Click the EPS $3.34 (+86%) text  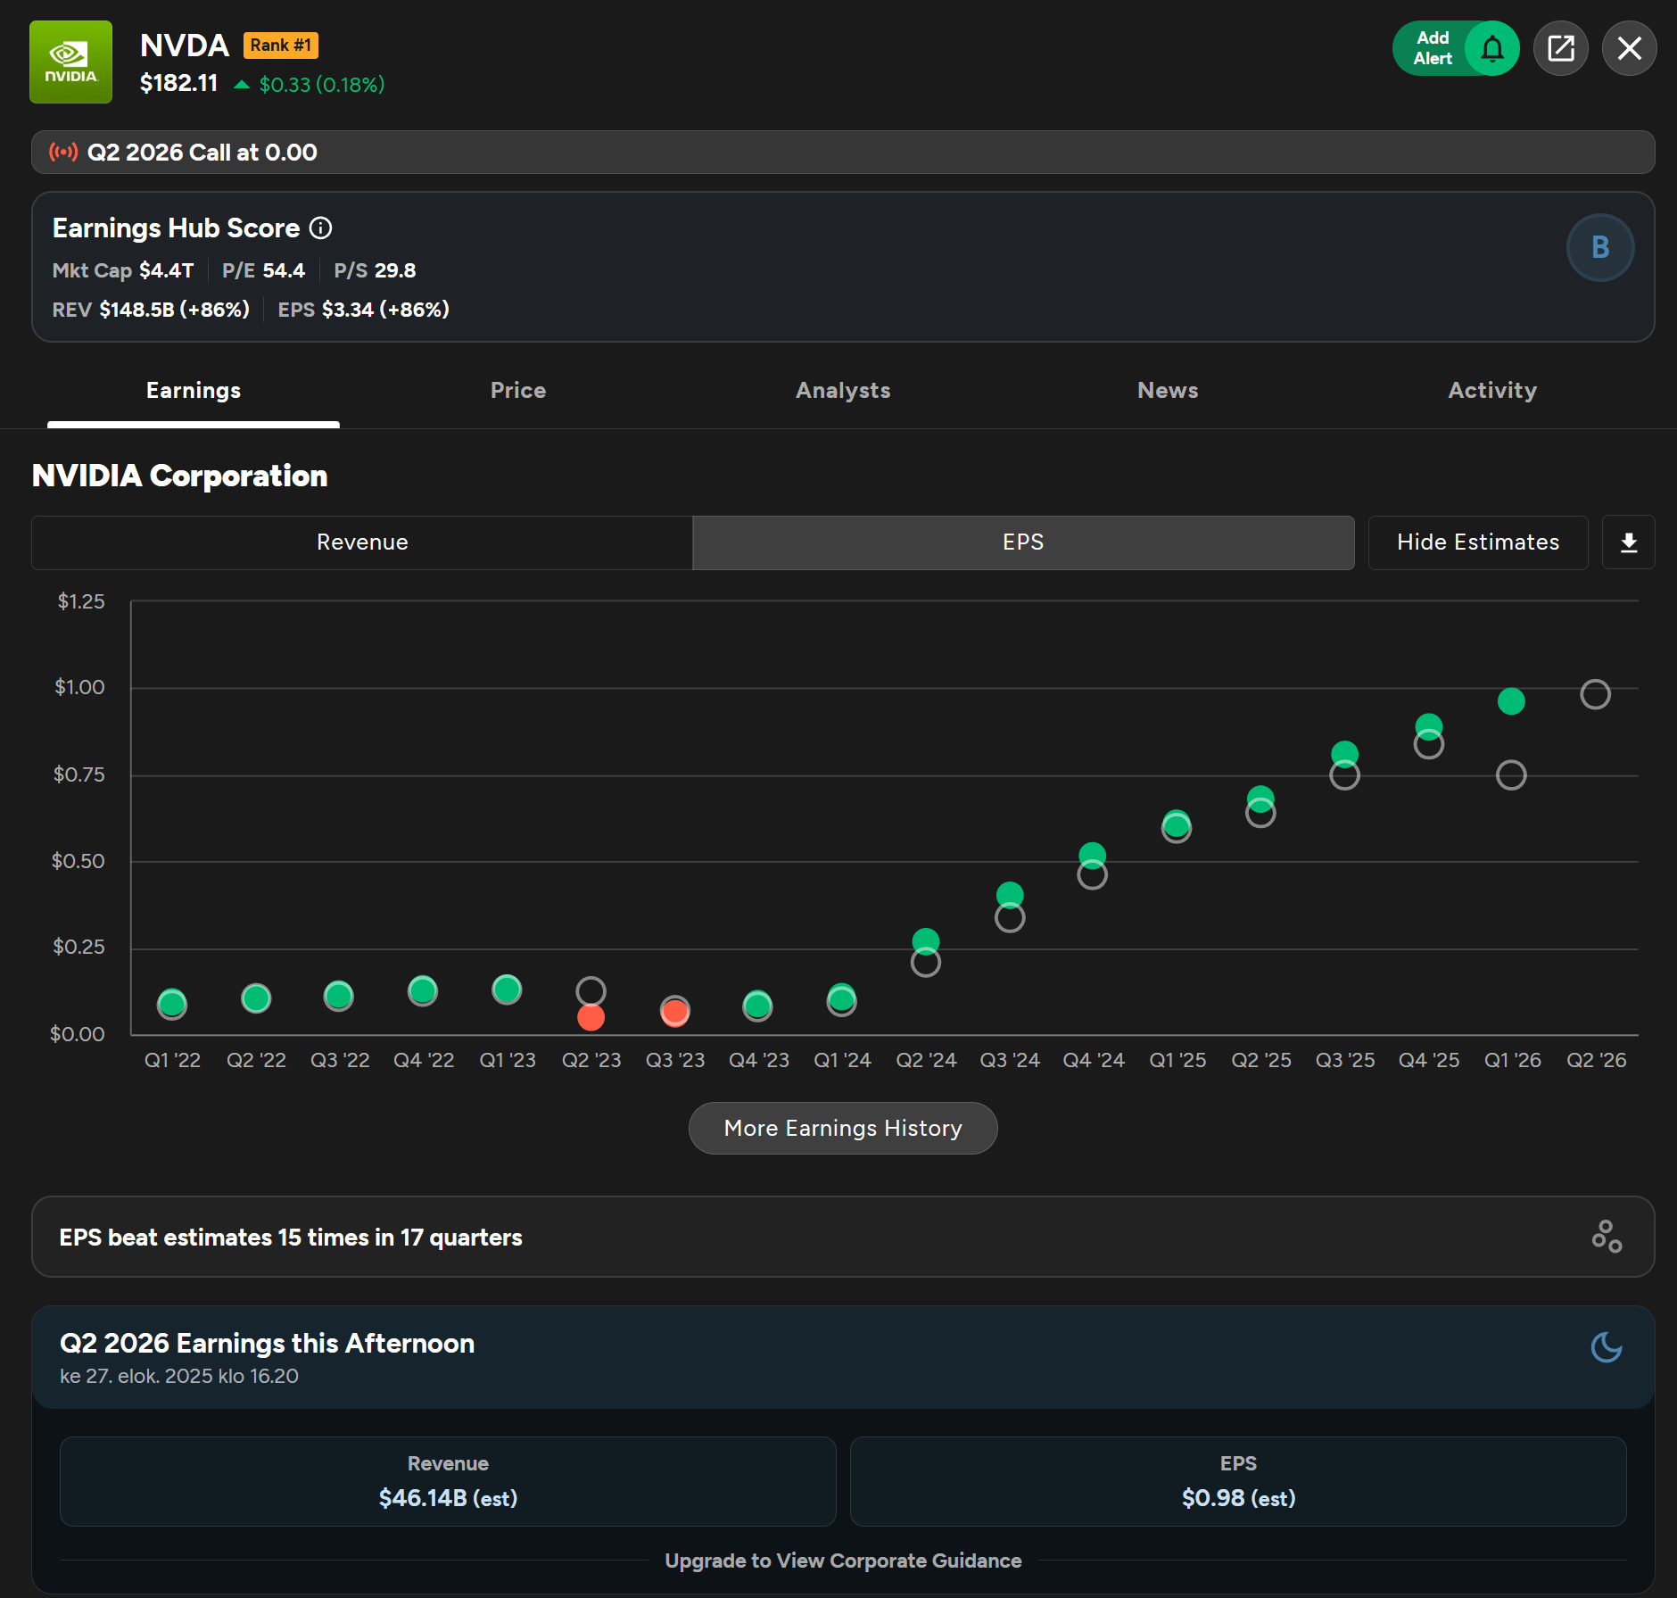[363, 310]
